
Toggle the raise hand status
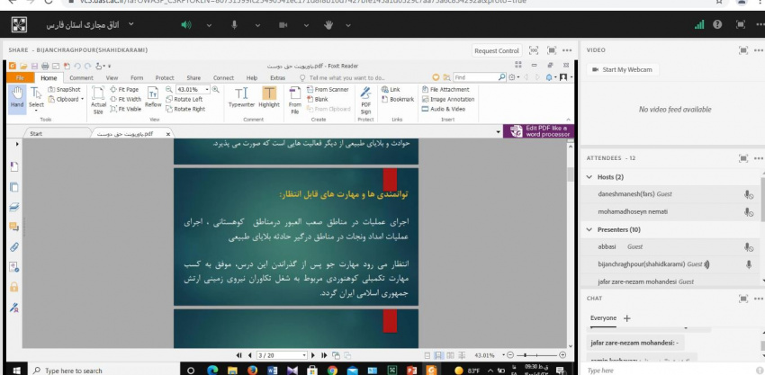[328, 25]
